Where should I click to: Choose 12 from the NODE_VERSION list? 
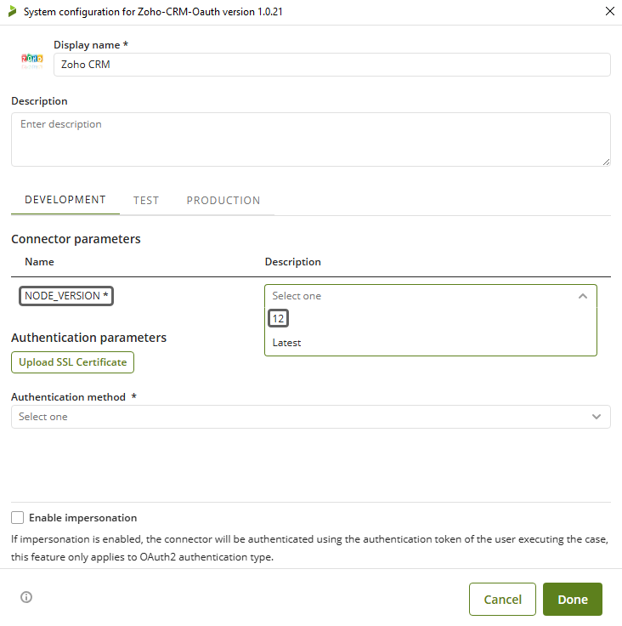[x=278, y=319]
